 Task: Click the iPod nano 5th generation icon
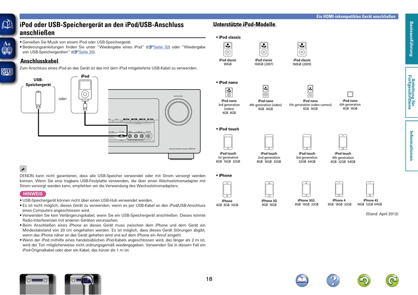[x=310, y=91]
